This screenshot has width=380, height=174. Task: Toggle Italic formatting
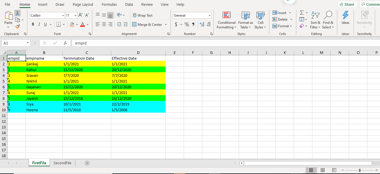(x=39, y=24)
